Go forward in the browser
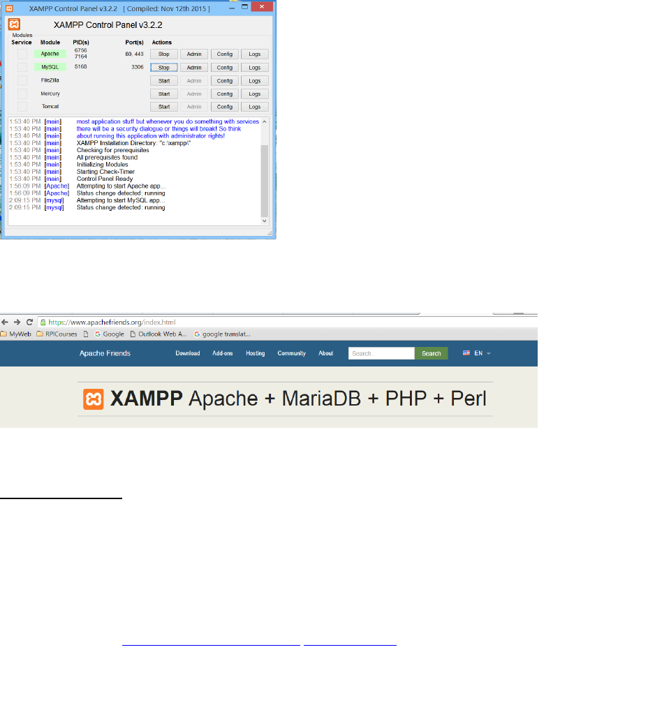The image size is (648, 726). click(17, 323)
